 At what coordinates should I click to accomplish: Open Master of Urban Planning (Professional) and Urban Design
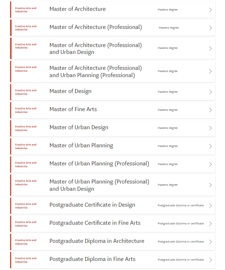99,185
